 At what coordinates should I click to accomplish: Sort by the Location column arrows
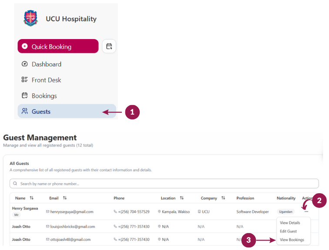pyautogui.click(x=182, y=198)
